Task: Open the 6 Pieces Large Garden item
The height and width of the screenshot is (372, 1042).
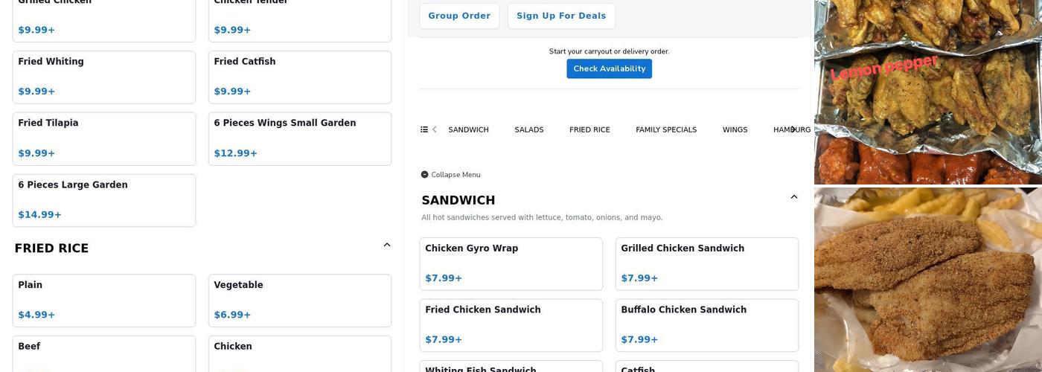Action: [103, 200]
